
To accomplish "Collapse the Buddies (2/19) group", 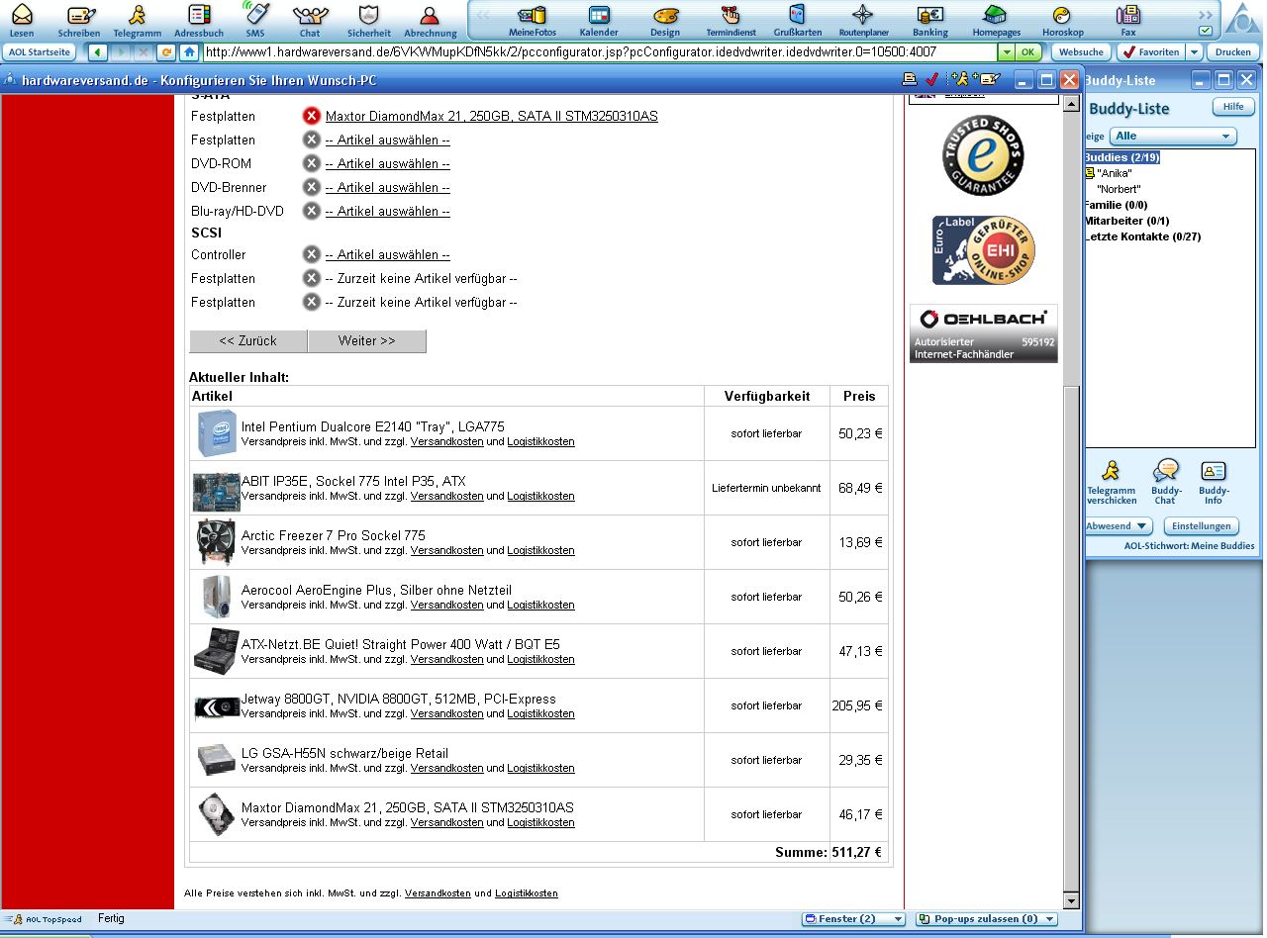I will coord(1121,157).
